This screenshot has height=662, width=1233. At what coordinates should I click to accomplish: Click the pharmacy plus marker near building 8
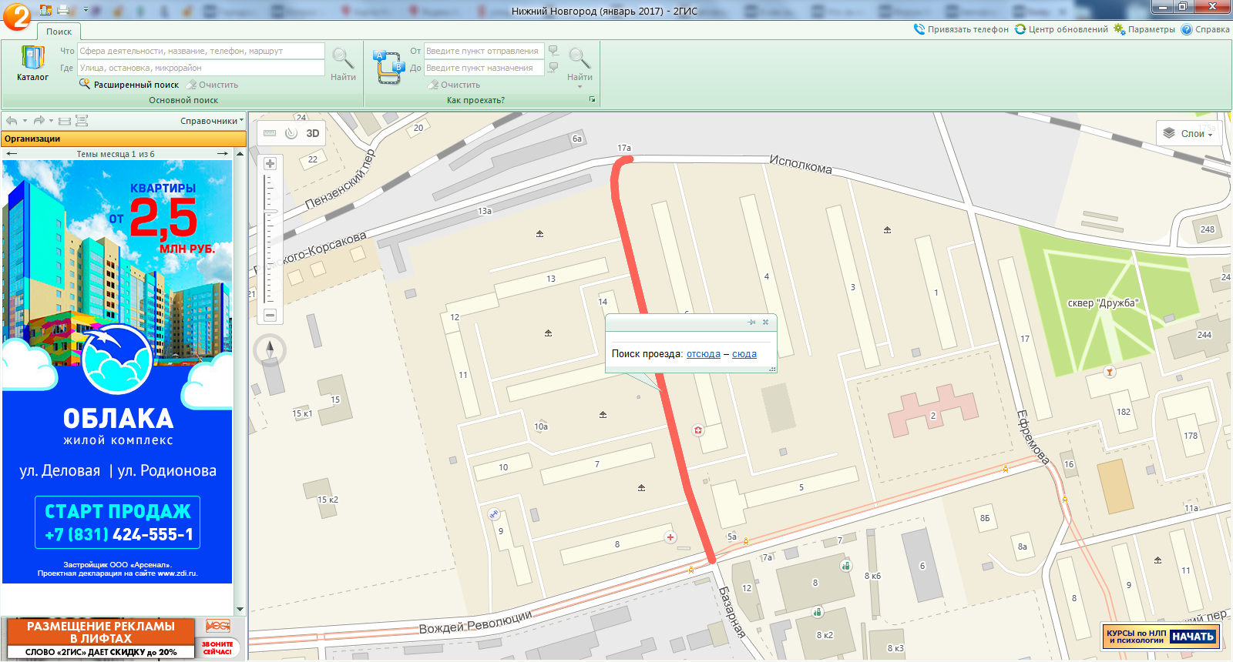pos(670,537)
